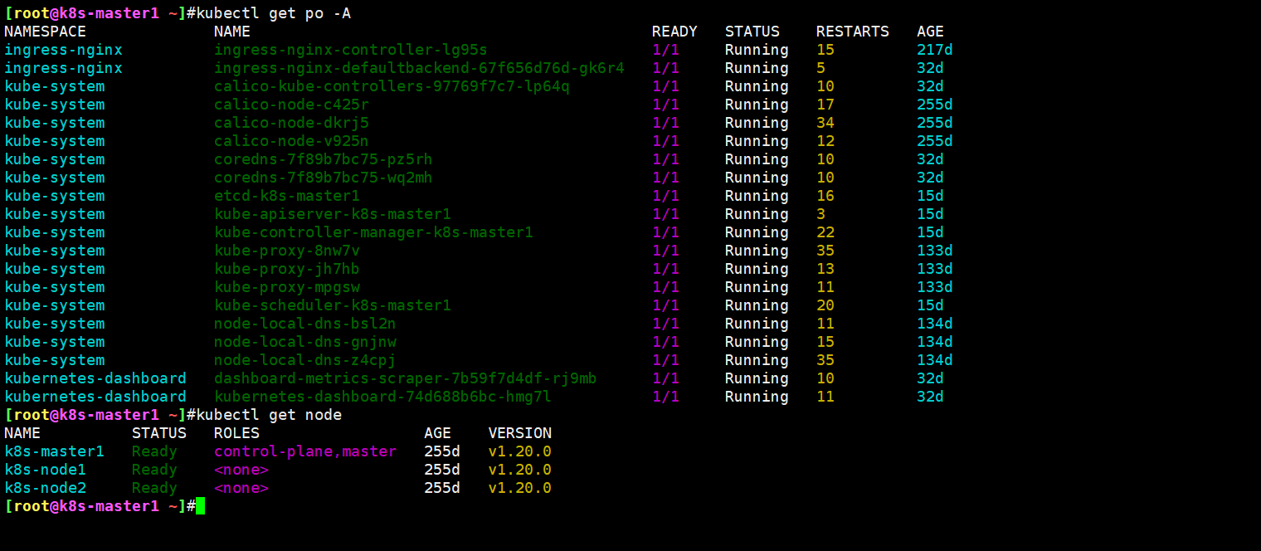Image resolution: width=1261 pixels, height=551 pixels.
Task: Click coredns-7f89b7bc75-pz5rh pod name
Action: tap(323, 159)
